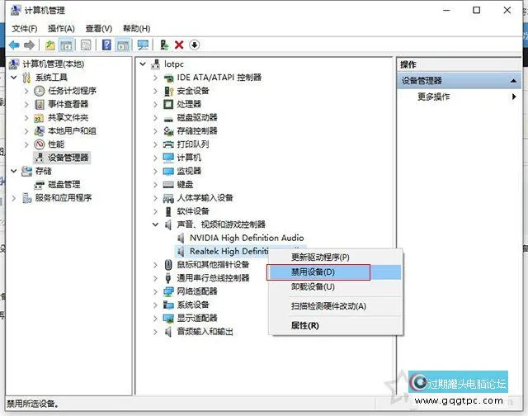The width and height of the screenshot is (528, 416).
Task: Click the forward arrow toolbar icon
Action: click(30, 45)
